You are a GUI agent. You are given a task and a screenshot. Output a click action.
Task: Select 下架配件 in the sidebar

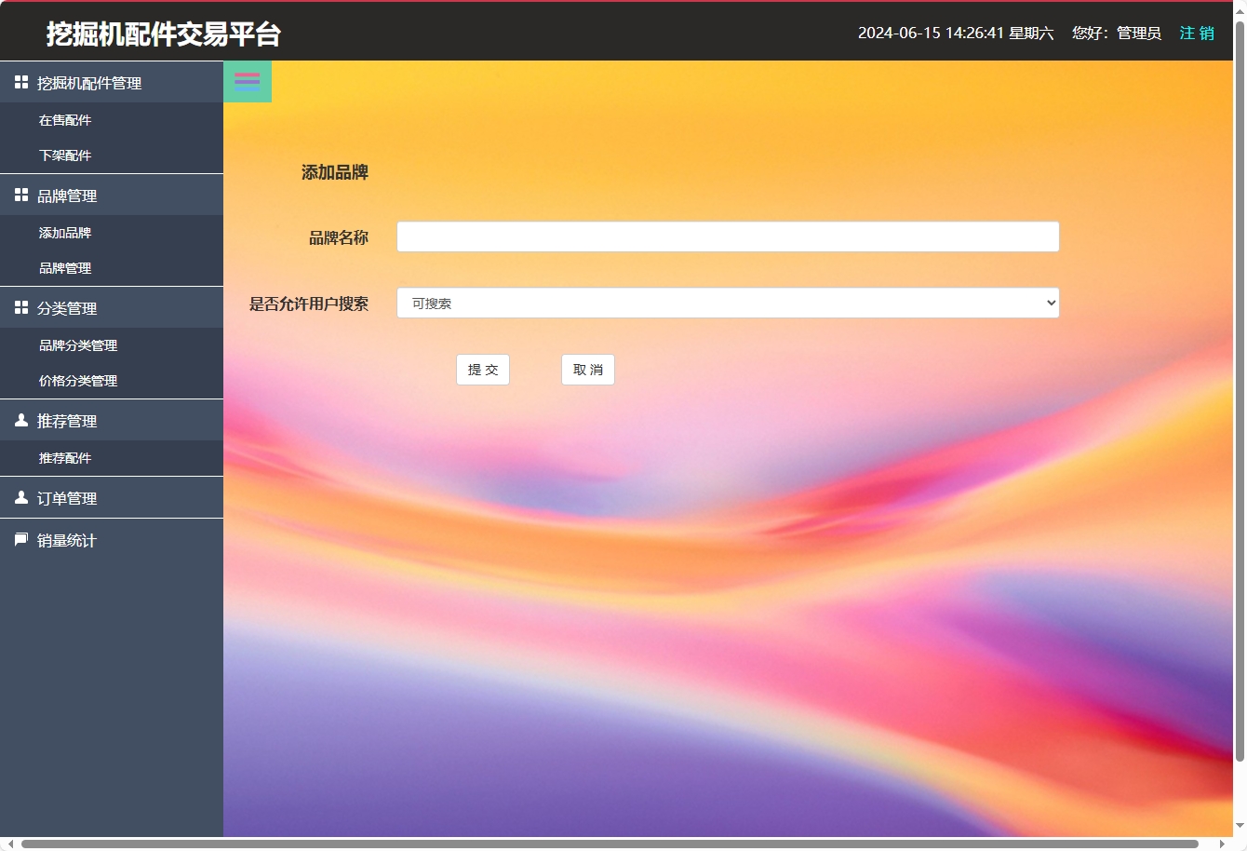(x=65, y=155)
